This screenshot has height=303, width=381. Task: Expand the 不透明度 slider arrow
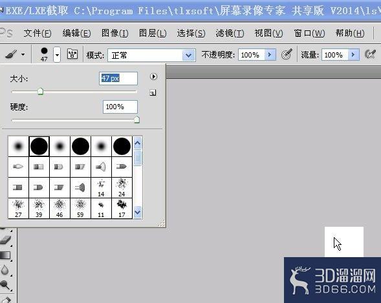[x=270, y=55]
